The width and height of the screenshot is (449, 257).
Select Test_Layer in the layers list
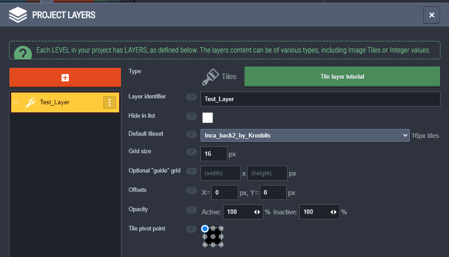coord(55,102)
